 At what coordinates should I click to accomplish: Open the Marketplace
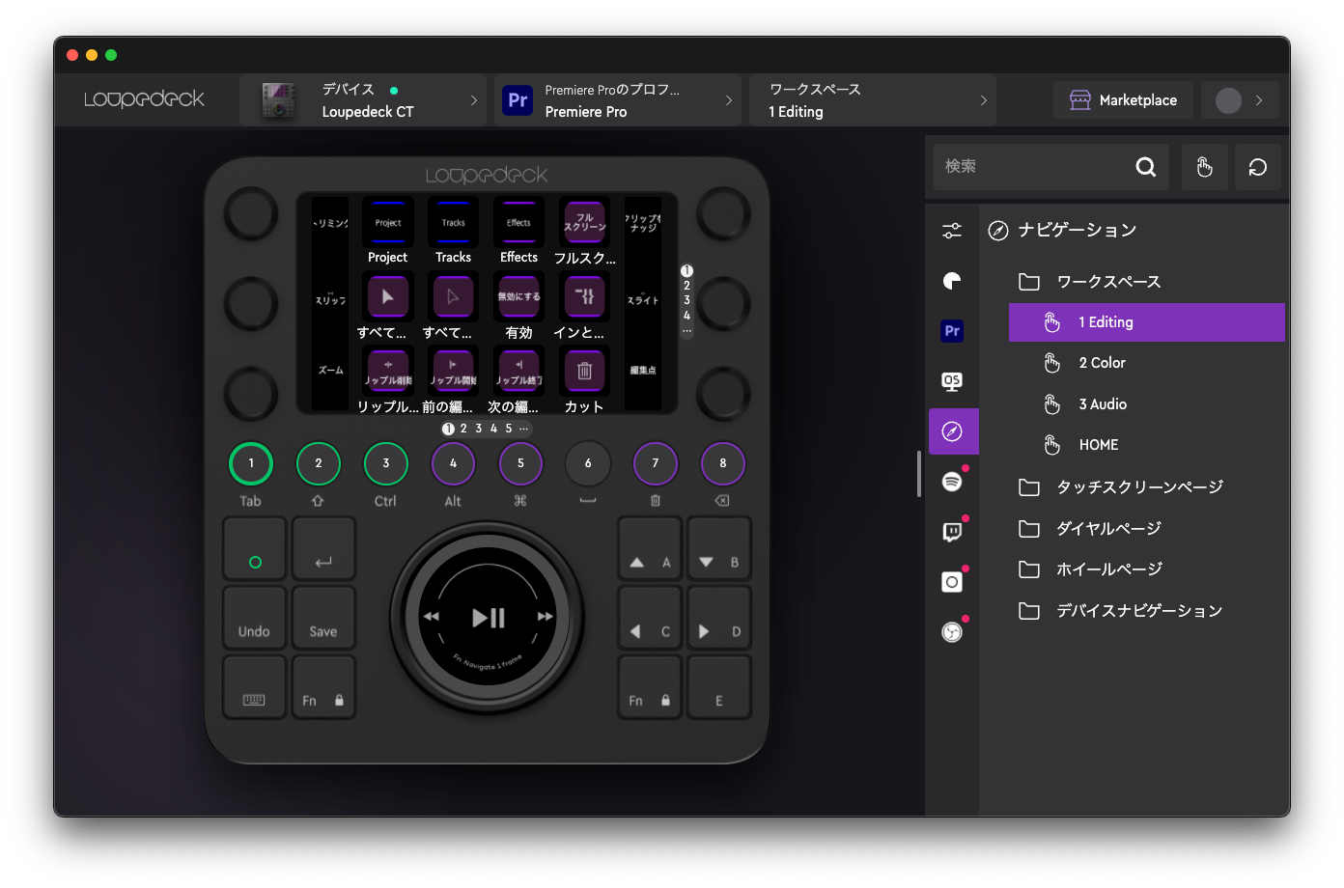[1124, 100]
